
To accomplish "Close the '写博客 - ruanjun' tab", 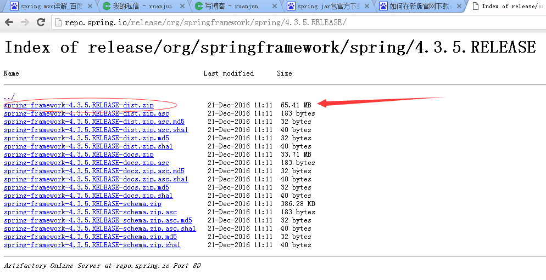I will [275, 6].
